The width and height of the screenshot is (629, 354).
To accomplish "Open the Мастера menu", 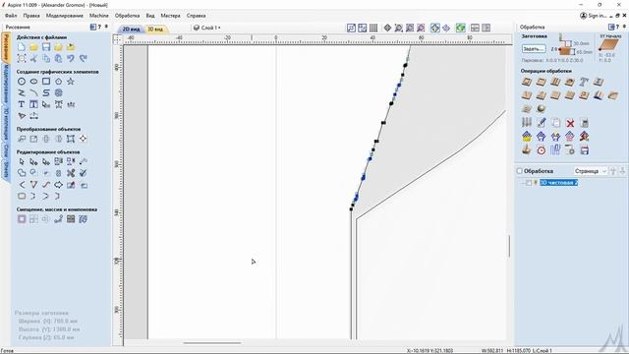I will tap(170, 16).
